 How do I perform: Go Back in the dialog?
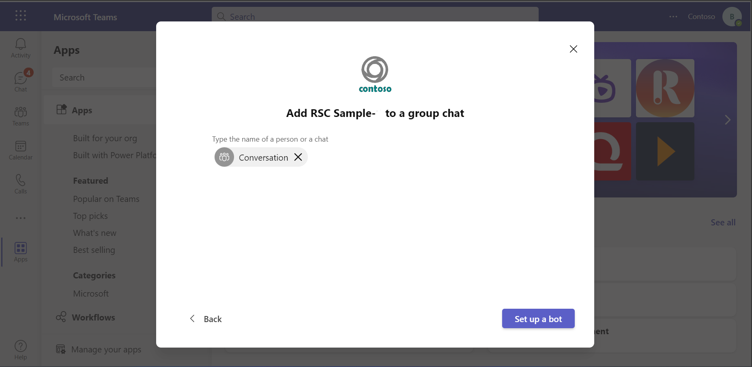point(206,319)
